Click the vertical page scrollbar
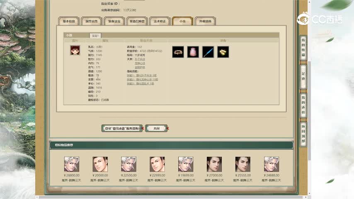This screenshot has width=354, height=199. pos(309,111)
